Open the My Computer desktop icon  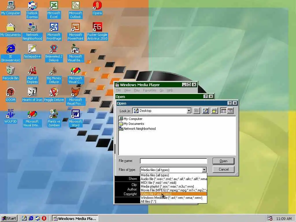point(11,8)
